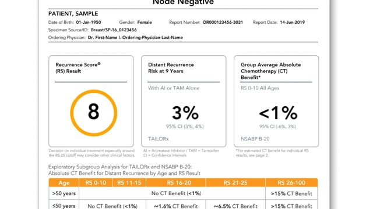The image size is (373, 209).
Task: Select the Age column header
Action: tap(64, 183)
